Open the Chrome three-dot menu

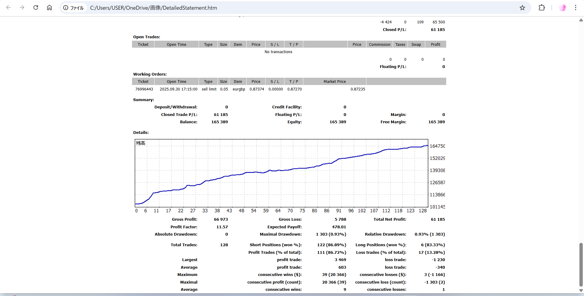575,8
